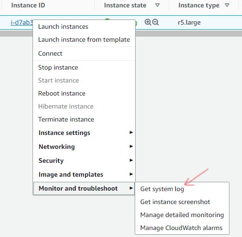Choose Stop instance menu entry
The height and width of the screenshot is (237, 242).
point(85,67)
